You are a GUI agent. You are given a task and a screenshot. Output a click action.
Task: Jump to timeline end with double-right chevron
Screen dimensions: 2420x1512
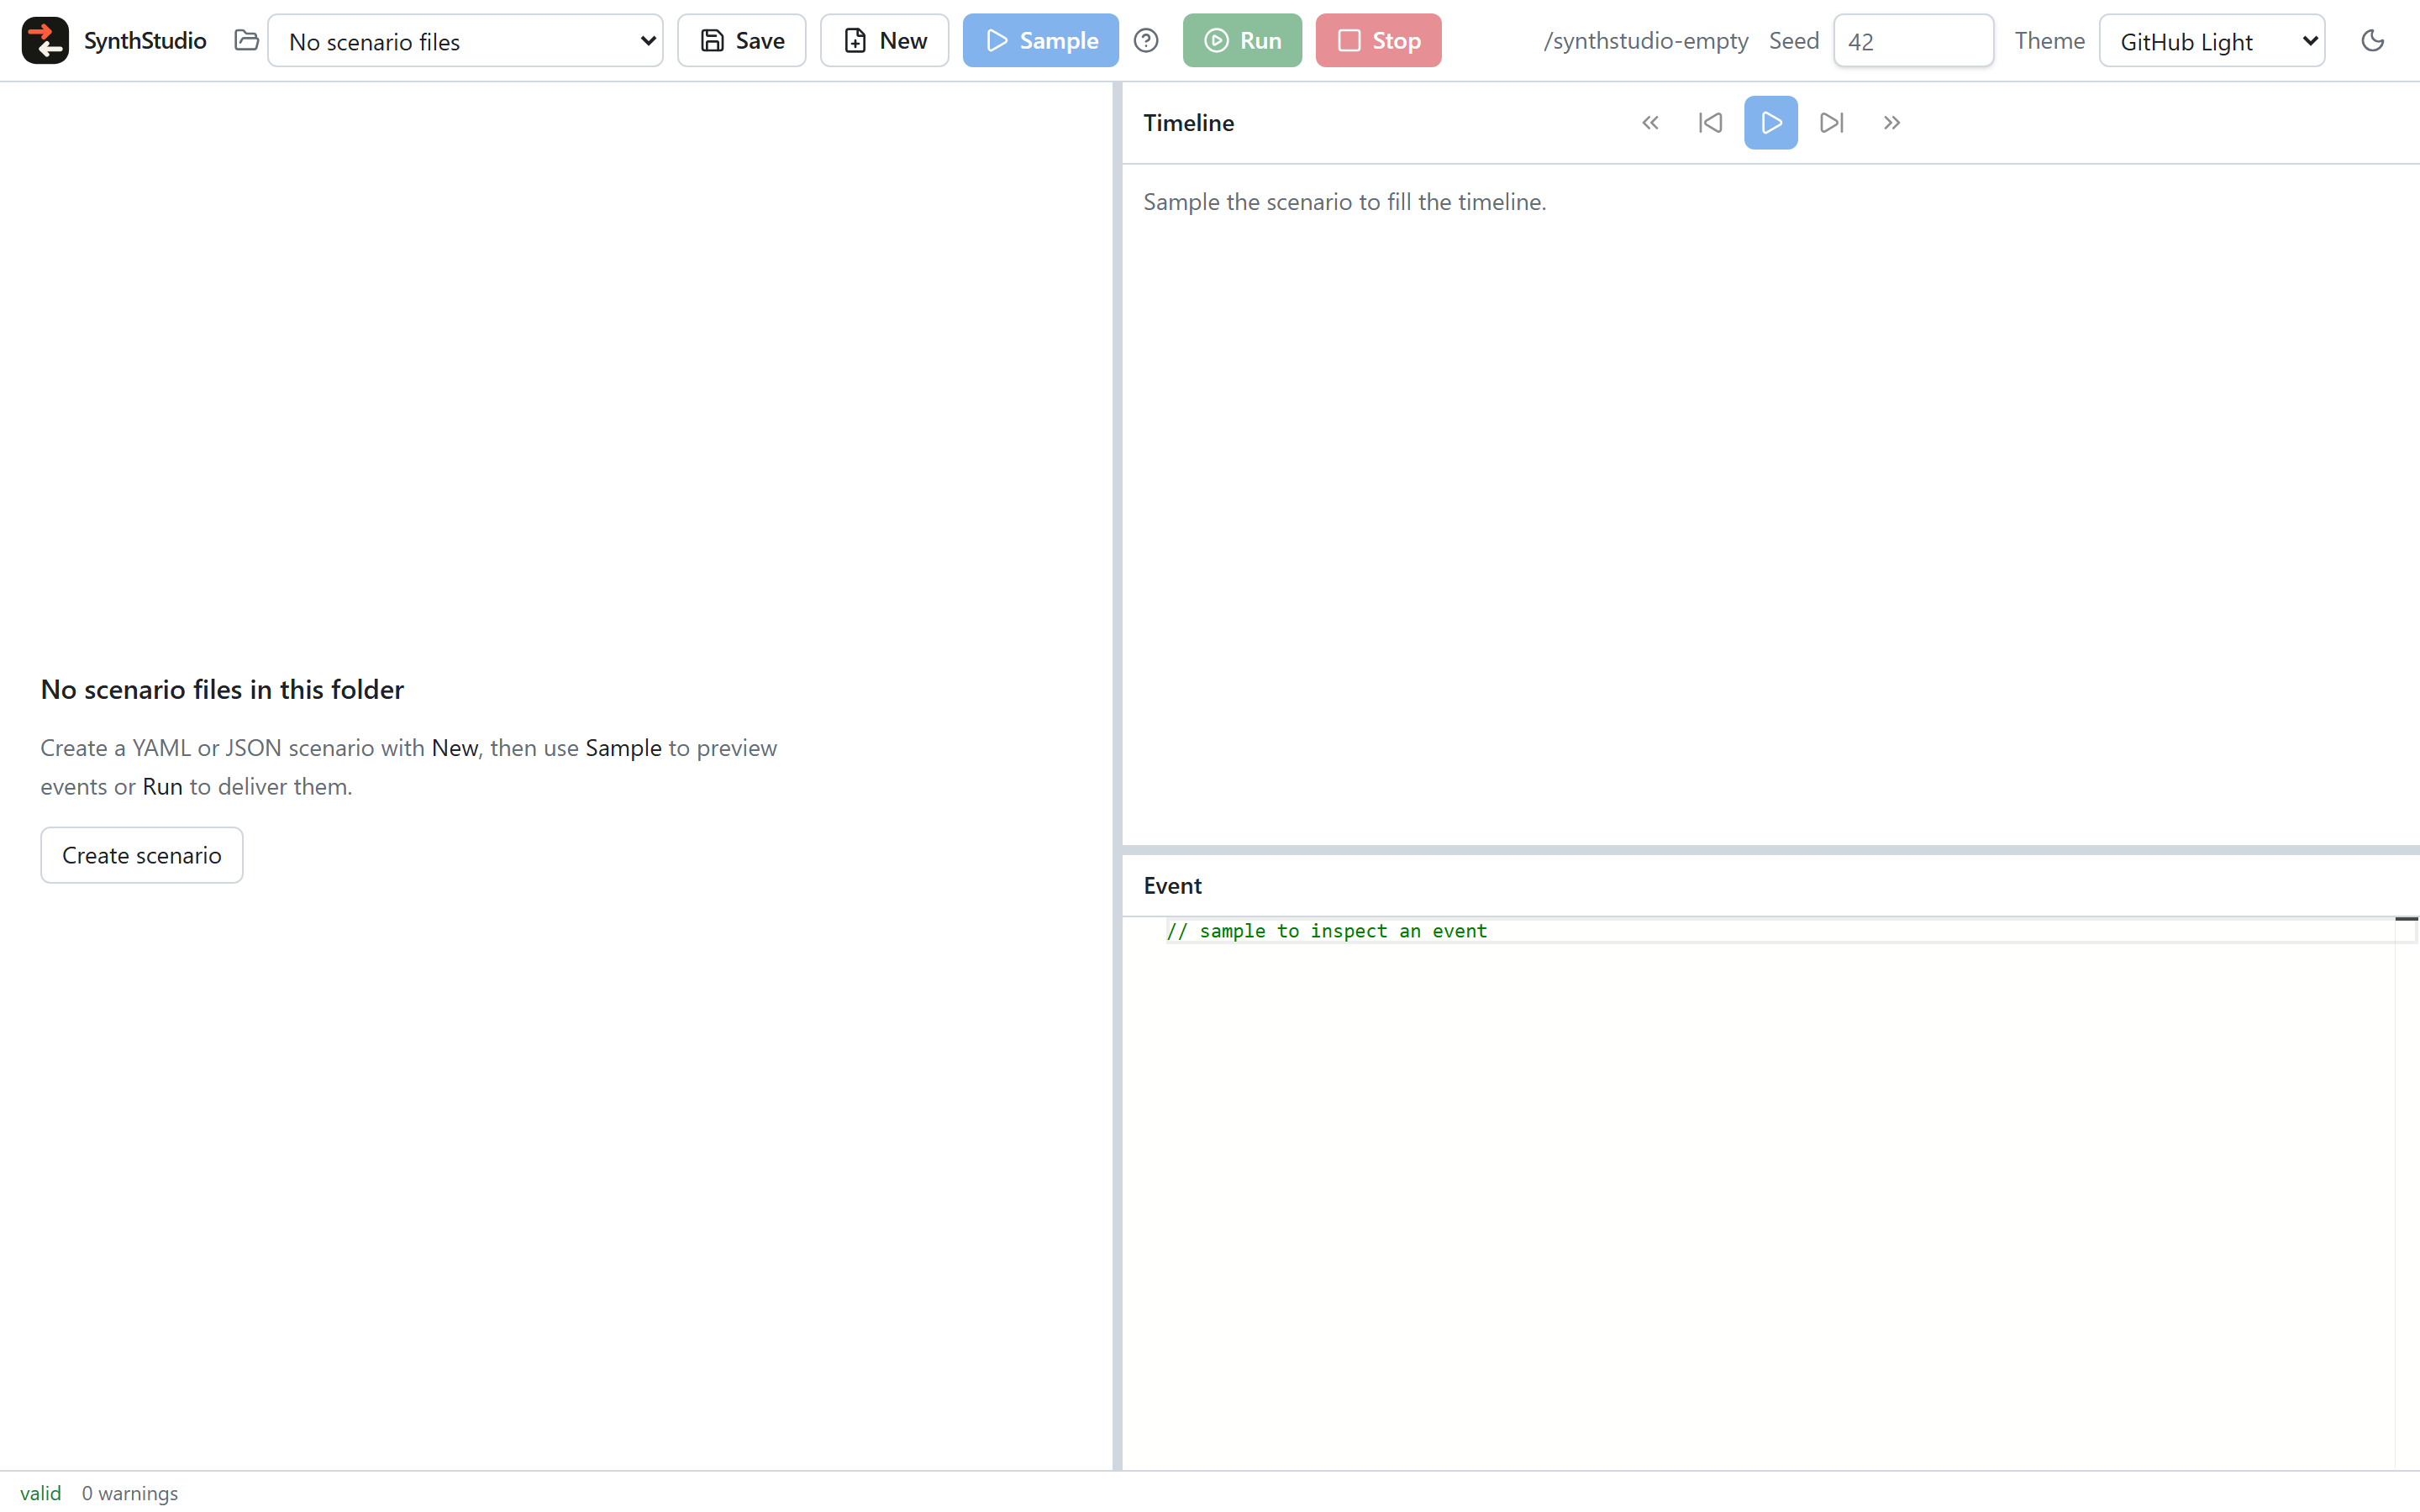[1891, 123]
